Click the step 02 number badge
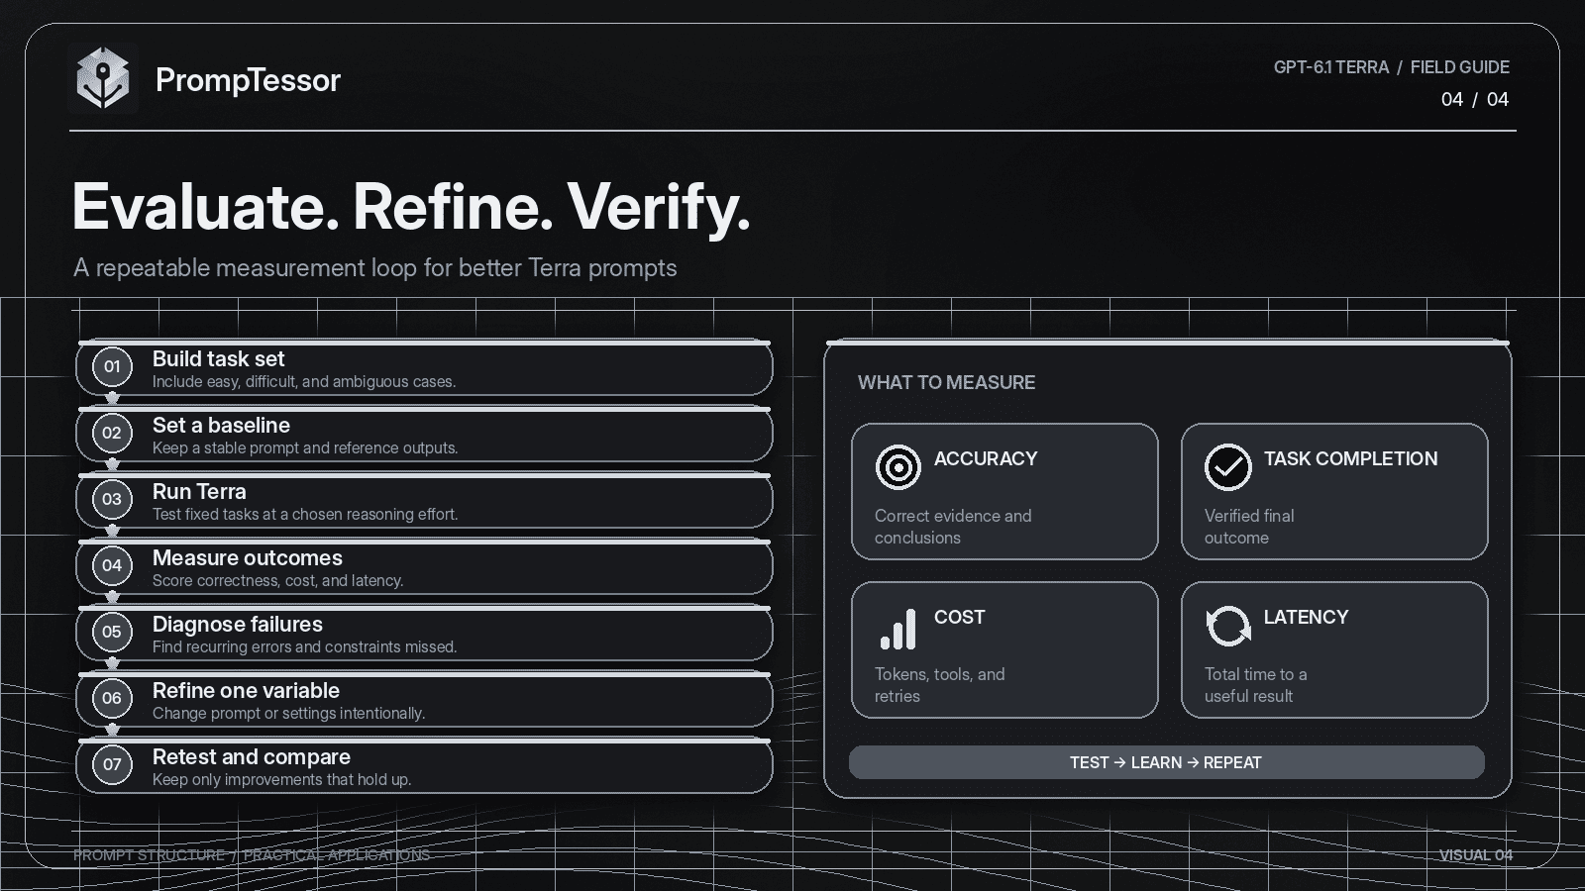1585x891 pixels. (x=112, y=433)
